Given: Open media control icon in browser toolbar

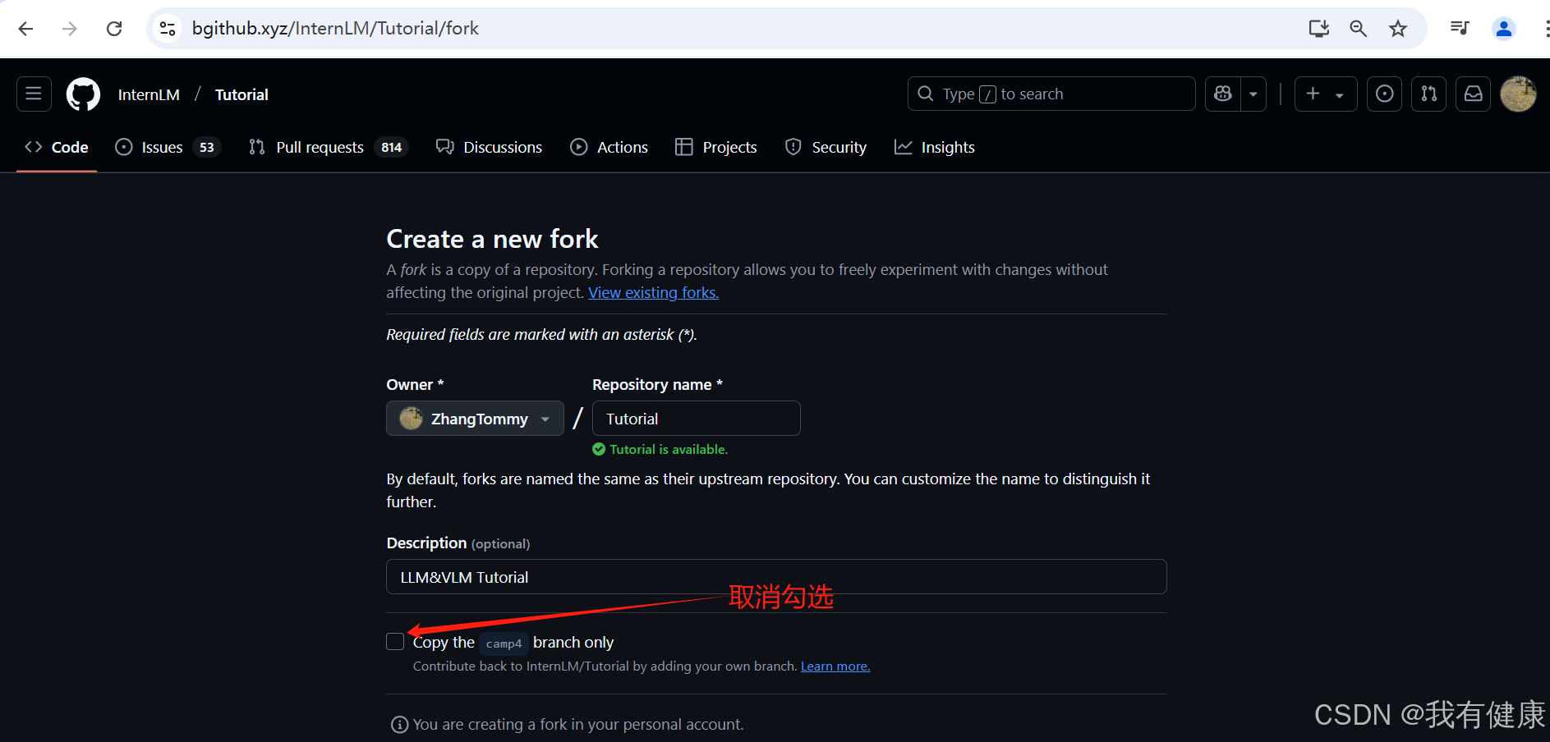Looking at the screenshot, I should pyautogui.click(x=1460, y=29).
